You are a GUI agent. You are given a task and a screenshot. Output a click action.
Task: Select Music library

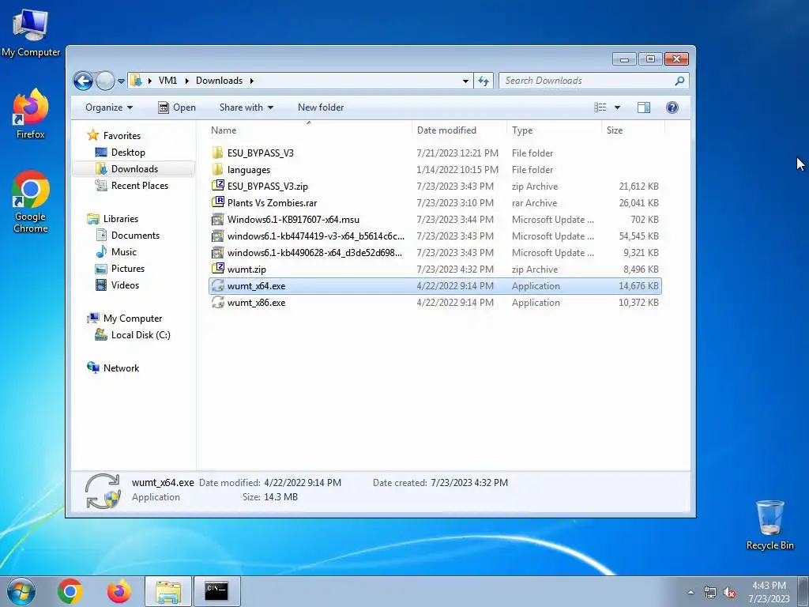[124, 252]
